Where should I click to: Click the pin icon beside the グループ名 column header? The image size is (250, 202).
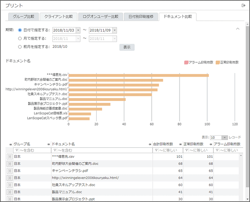click(10, 144)
